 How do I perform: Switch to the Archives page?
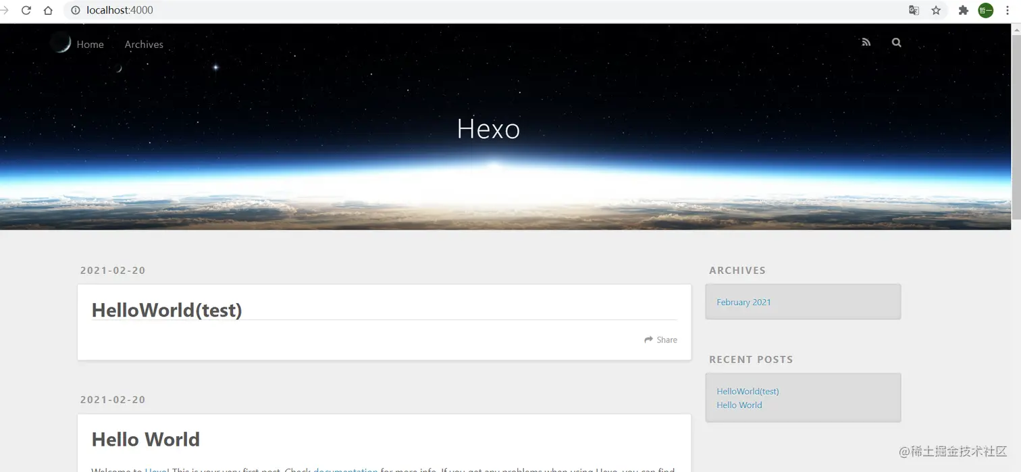pyautogui.click(x=144, y=44)
